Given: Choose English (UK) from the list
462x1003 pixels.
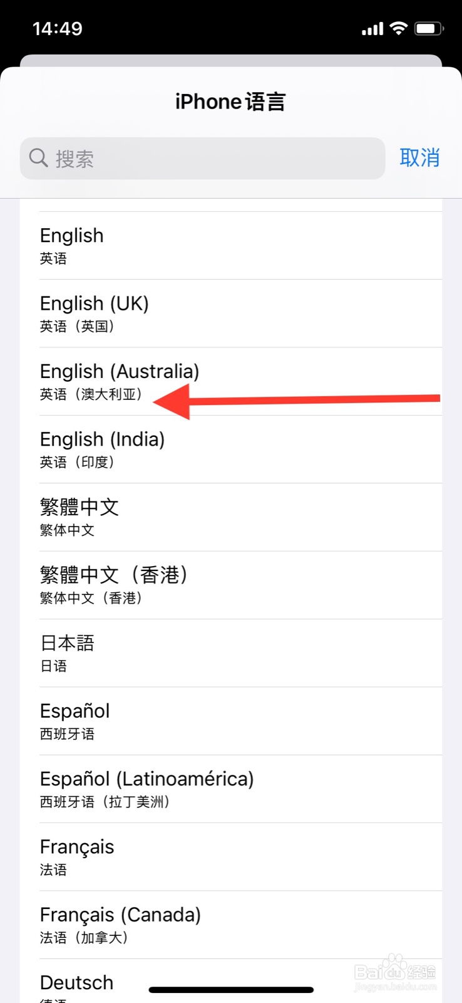Looking at the screenshot, I should (230, 313).
